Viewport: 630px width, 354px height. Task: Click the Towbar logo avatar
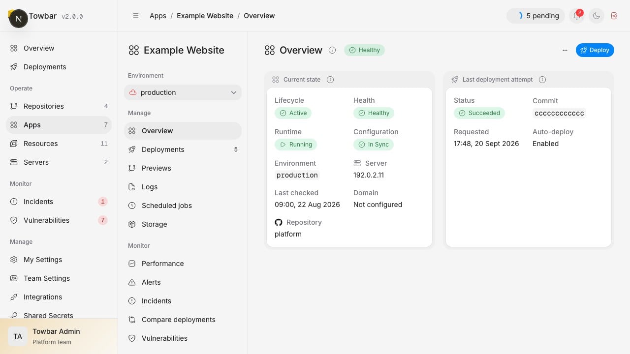[x=18, y=19]
